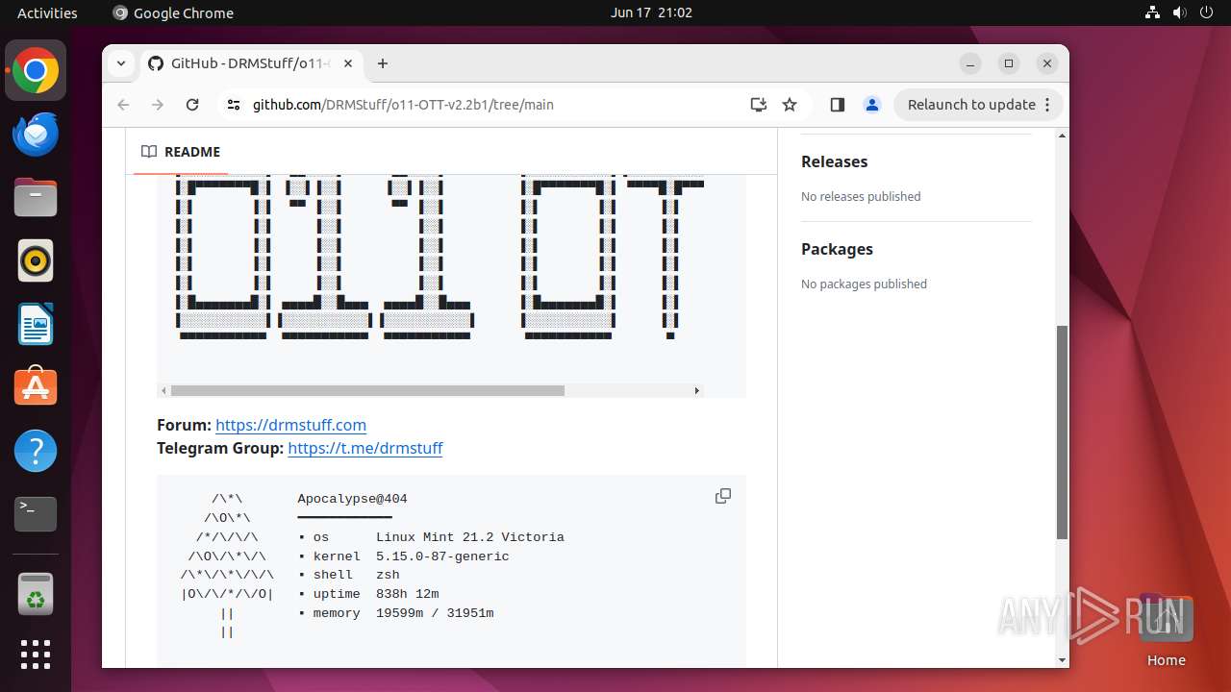Go forward in browser history
The image size is (1231, 692).
point(158,105)
